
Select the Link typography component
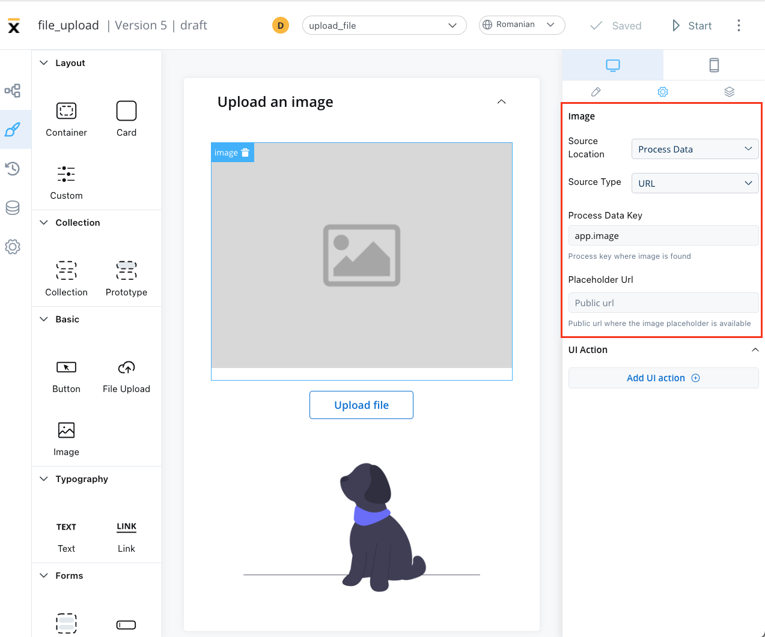126,536
